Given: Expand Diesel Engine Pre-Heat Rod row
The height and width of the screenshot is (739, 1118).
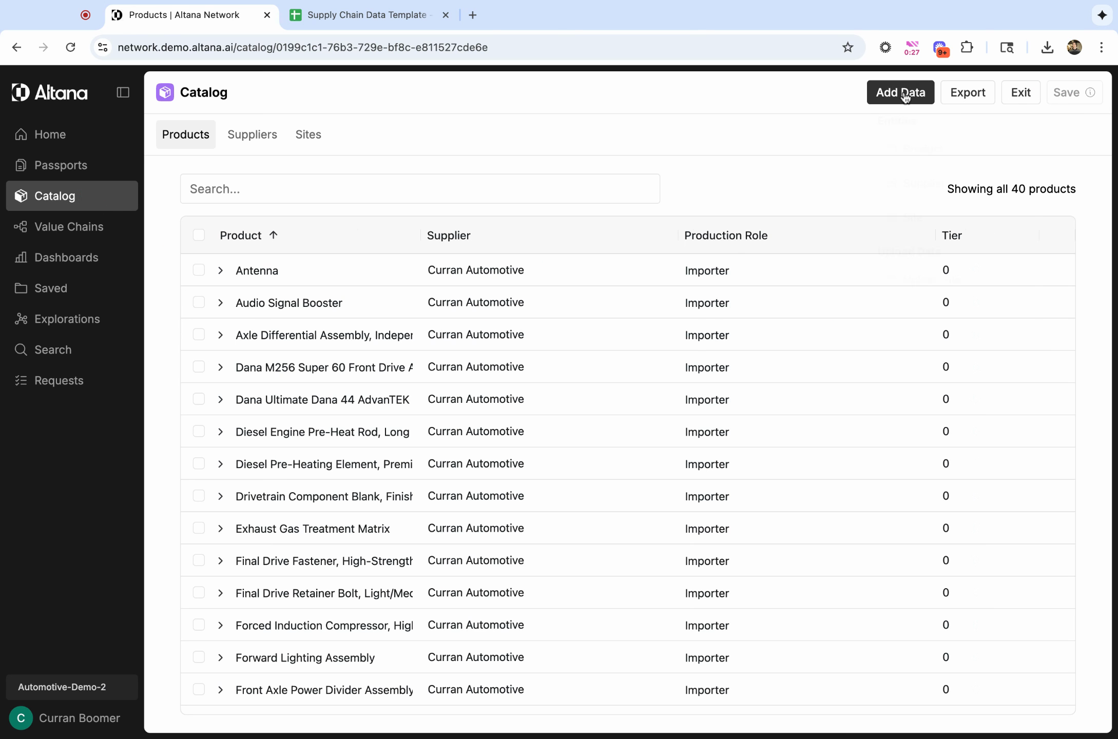Looking at the screenshot, I should (220, 432).
